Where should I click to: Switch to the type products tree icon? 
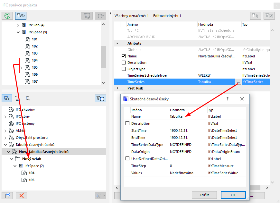click(x=17, y=98)
